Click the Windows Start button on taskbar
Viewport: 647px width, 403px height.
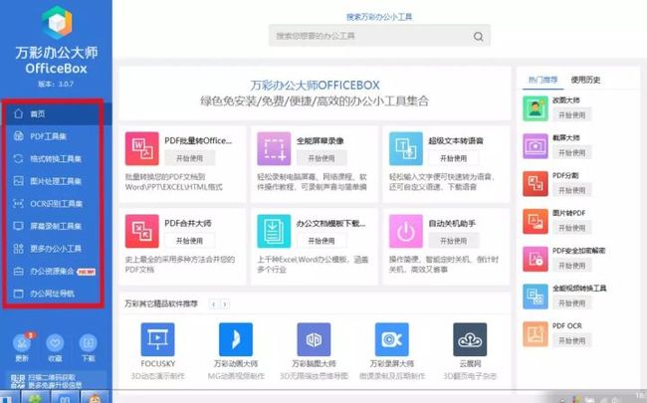[x=9, y=398]
